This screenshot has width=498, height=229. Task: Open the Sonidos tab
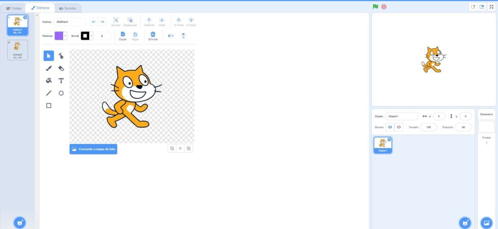[68, 8]
